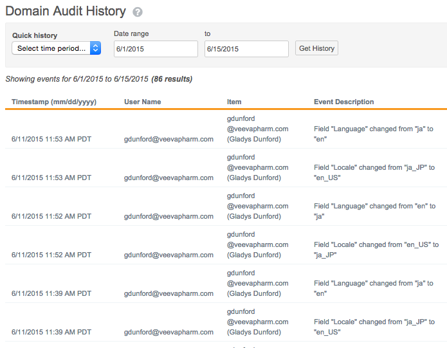Open the Quick history time period dropdown
This screenshot has height=348, width=447.
tap(57, 48)
